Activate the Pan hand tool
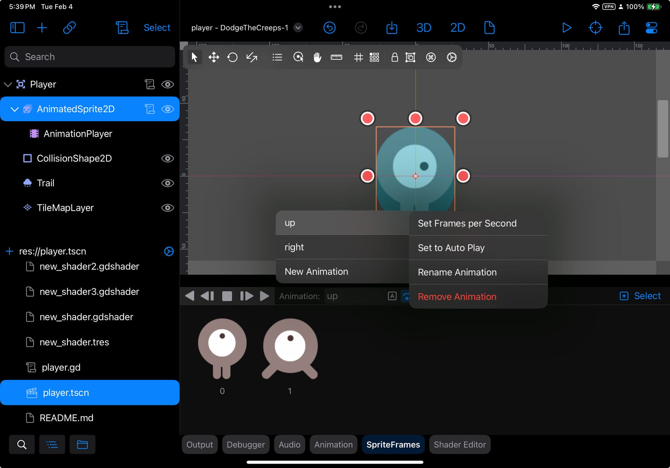This screenshot has width=670, height=468. pos(317,57)
